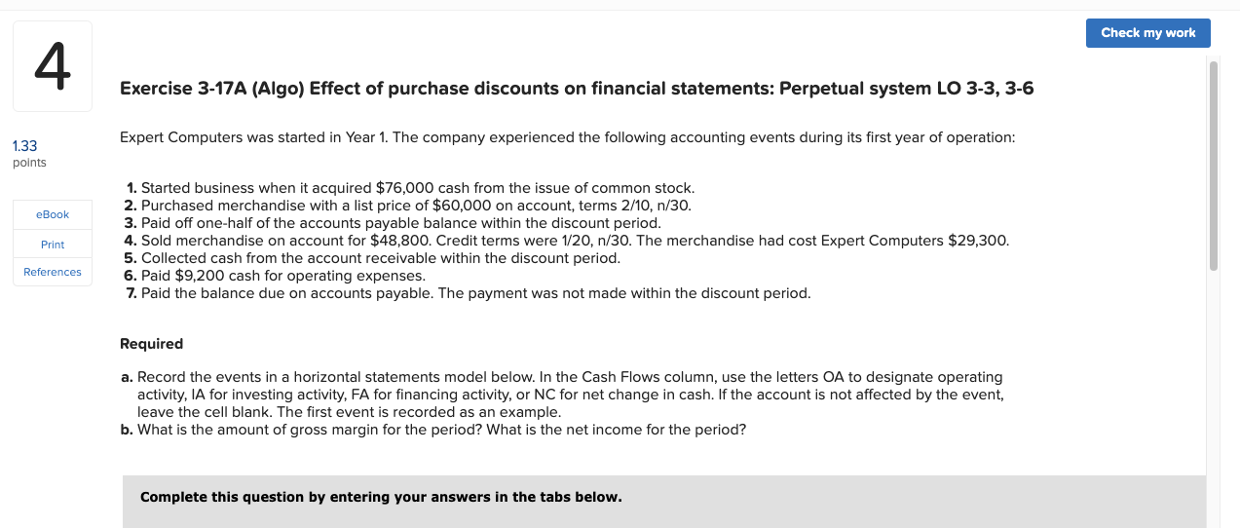Click the Required heading

click(x=151, y=344)
